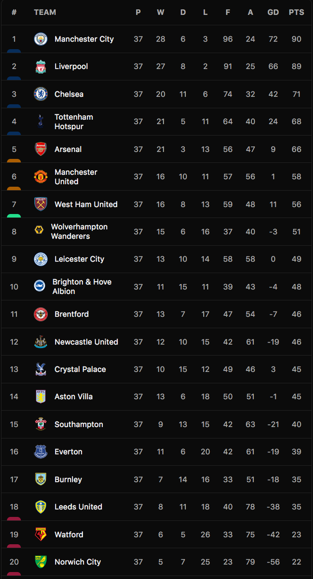Click the TEAM column header
Viewport: 313px width, 579px height.
click(x=45, y=12)
